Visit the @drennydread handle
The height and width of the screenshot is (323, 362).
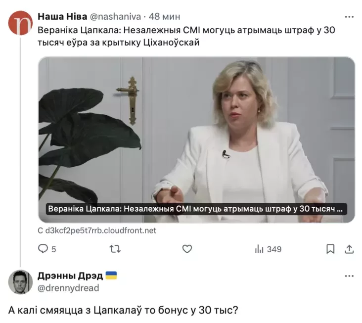pos(68,288)
